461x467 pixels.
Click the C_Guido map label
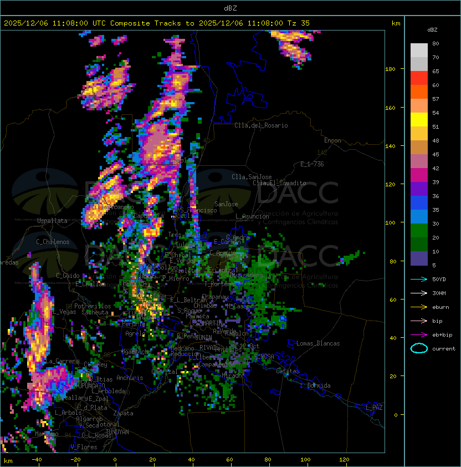(x=68, y=276)
